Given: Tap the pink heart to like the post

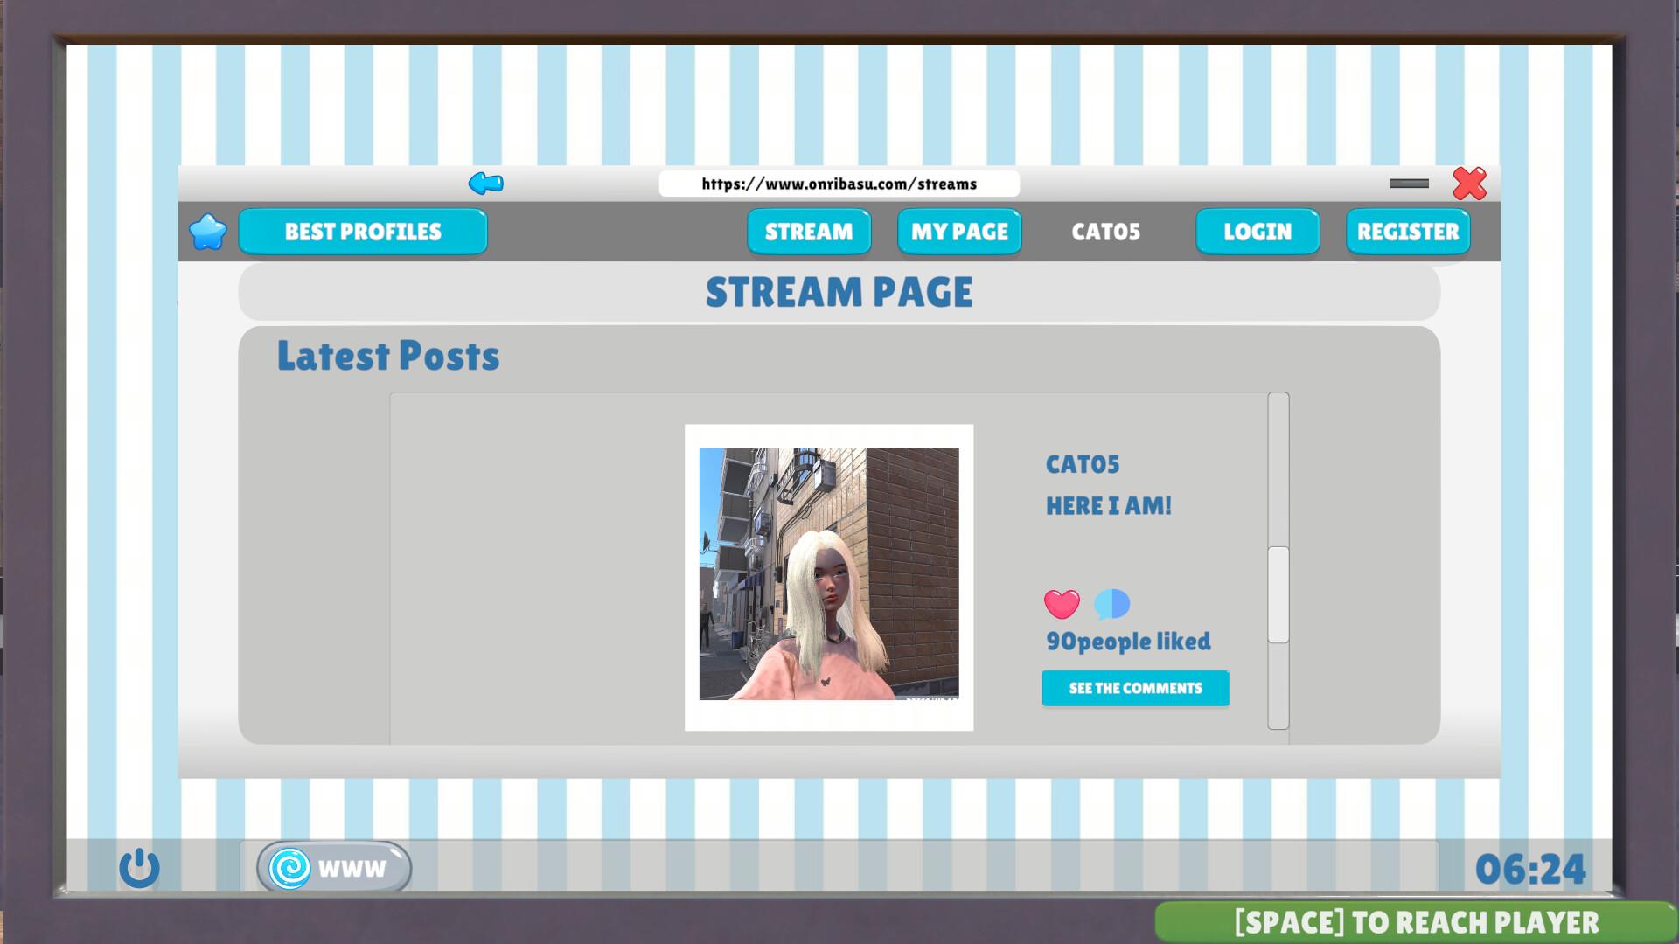Looking at the screenshot, I should point(1062,605).
